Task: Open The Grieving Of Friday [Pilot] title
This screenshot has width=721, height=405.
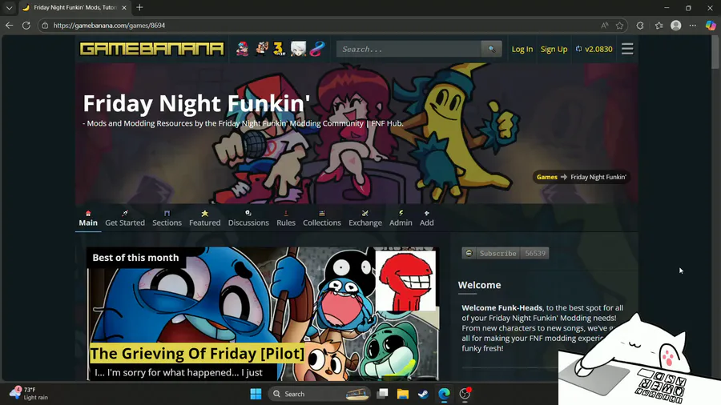Action: tap(197, 354)
